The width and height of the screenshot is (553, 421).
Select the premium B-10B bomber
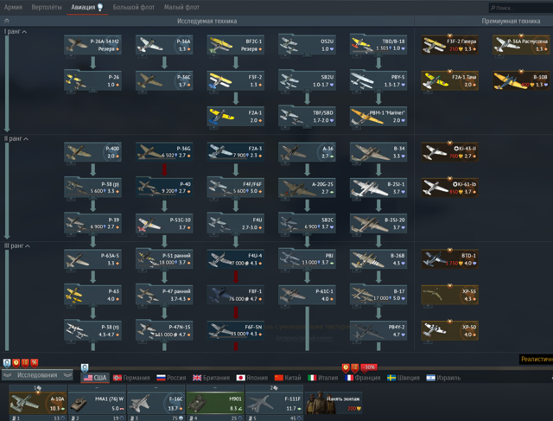coord(521,80)
